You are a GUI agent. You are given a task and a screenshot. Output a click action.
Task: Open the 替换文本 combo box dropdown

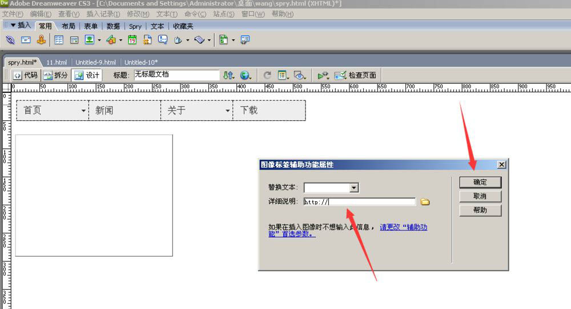(354, 188)
